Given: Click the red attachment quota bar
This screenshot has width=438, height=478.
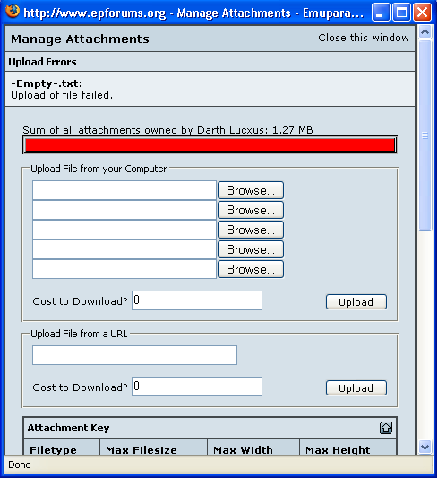Looking at the screenshot, I should point(210,144).
